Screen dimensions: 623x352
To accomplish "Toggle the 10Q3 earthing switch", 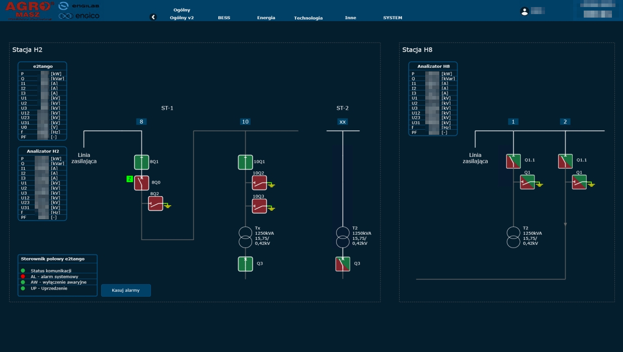I will click(259, 206).
